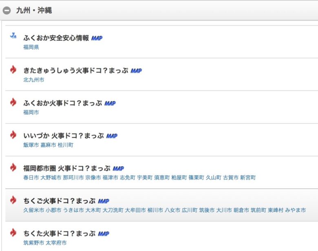This screenshot has height=251, width=318.
Task: Go to 広川町 area link
Action: 190,210
